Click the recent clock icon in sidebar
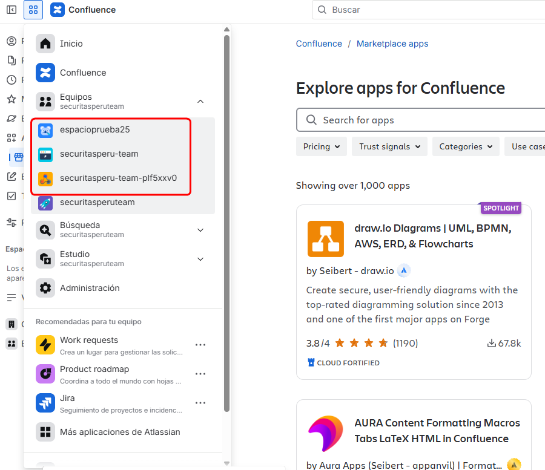The width and height of the screenshot is (545, 470). point(12,80)
